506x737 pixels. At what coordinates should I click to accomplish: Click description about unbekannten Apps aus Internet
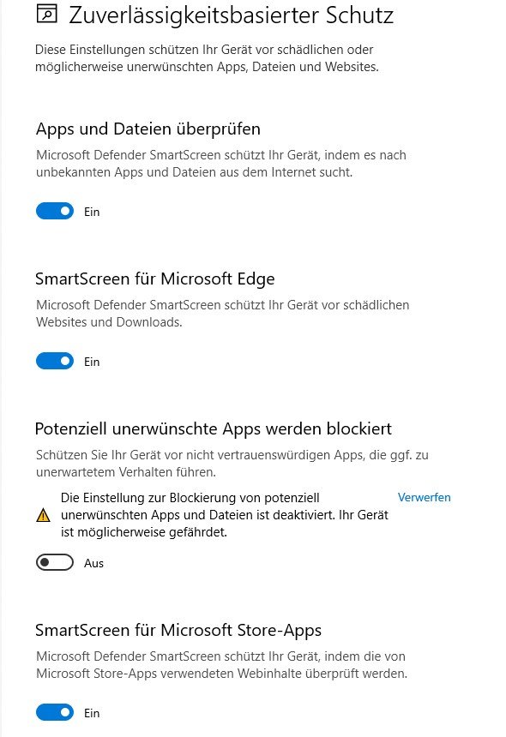tap(221, 164)
